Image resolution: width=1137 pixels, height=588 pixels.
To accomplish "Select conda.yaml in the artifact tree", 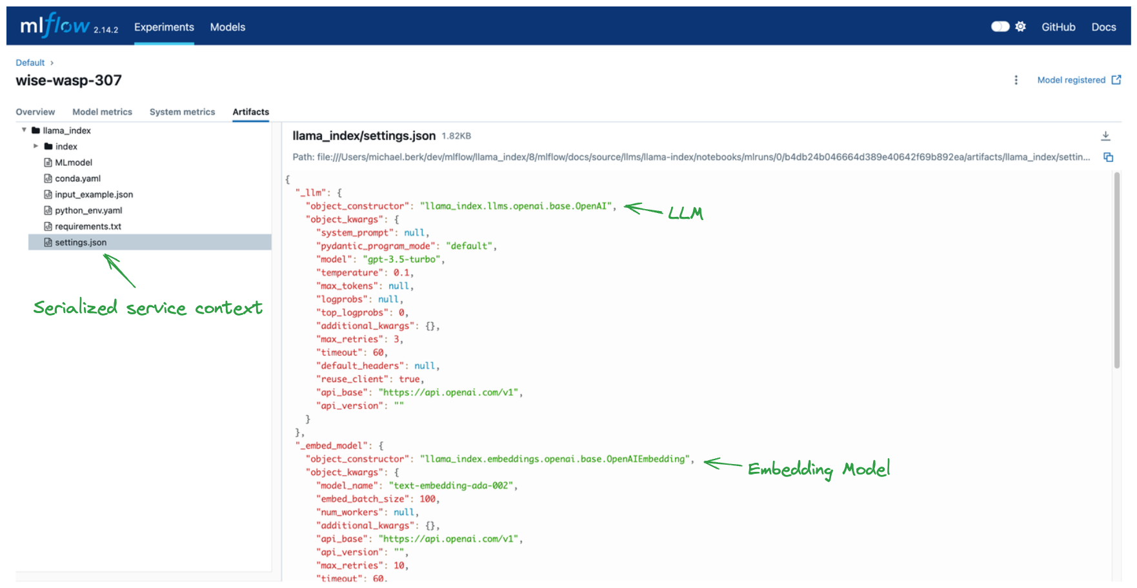I will (x=77, y=178).
